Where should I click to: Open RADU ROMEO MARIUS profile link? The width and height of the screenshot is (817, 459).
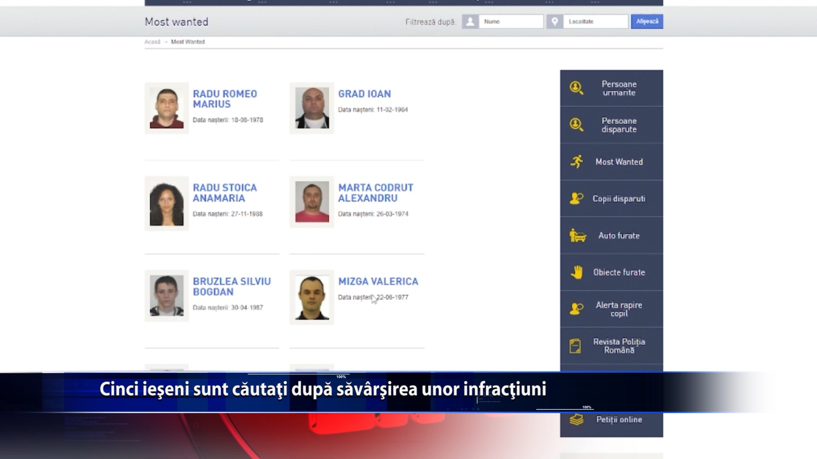click(x=225, y=99)
